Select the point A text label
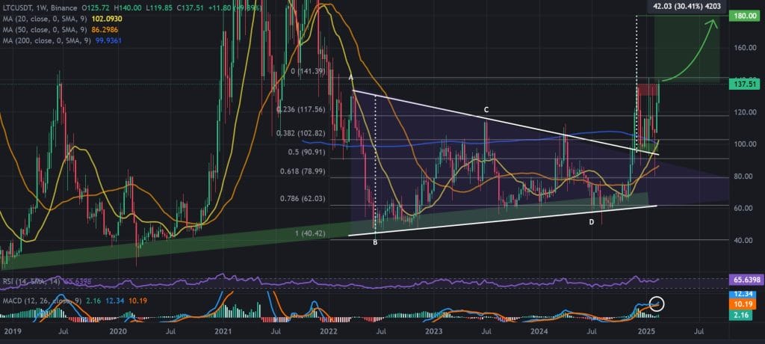The height and width of the screenshot is (344, 765). pos(350,78)
